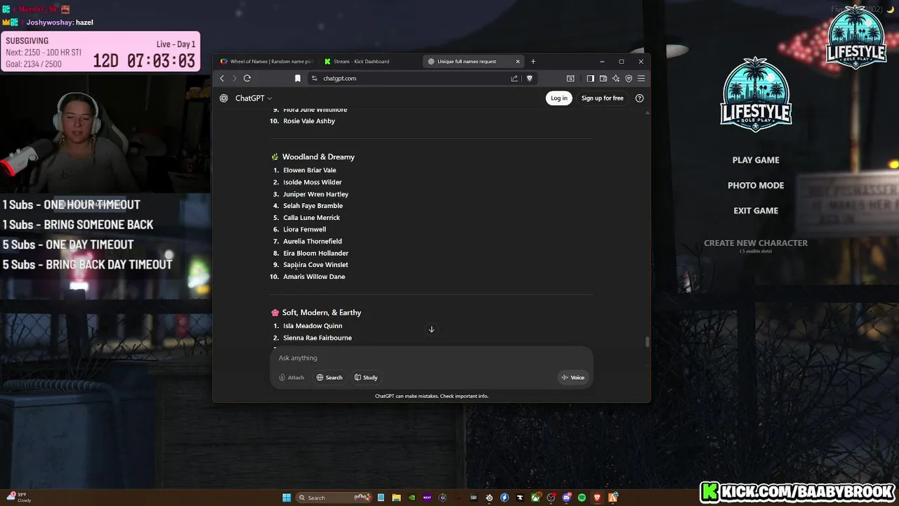The width and height of the screenshot is (899, 506).
Task: Enable Study mode in composer
Action: tap(366, 377)
